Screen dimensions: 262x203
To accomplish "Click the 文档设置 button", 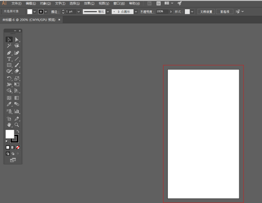I will point(206,12).
